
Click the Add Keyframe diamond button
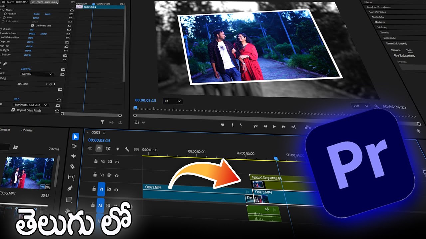pos(51,84)
